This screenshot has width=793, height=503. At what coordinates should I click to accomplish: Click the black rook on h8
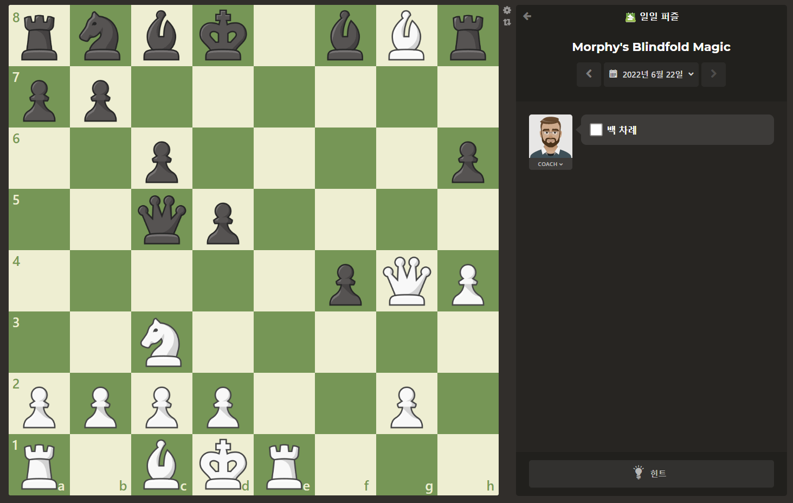tap(468, 35)
